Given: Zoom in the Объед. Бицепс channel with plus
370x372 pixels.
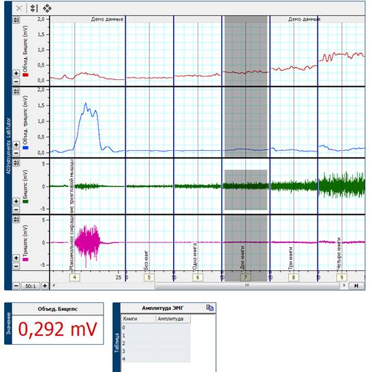Looking at the screenshot, I should 16,73.
